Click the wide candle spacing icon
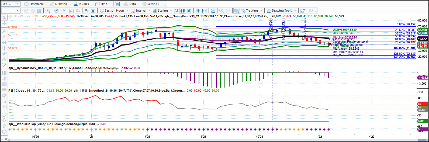The image size is (429, 142). tap(204, 11)
